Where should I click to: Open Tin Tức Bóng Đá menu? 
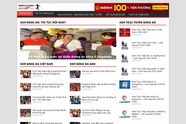[x=44, y=13]
